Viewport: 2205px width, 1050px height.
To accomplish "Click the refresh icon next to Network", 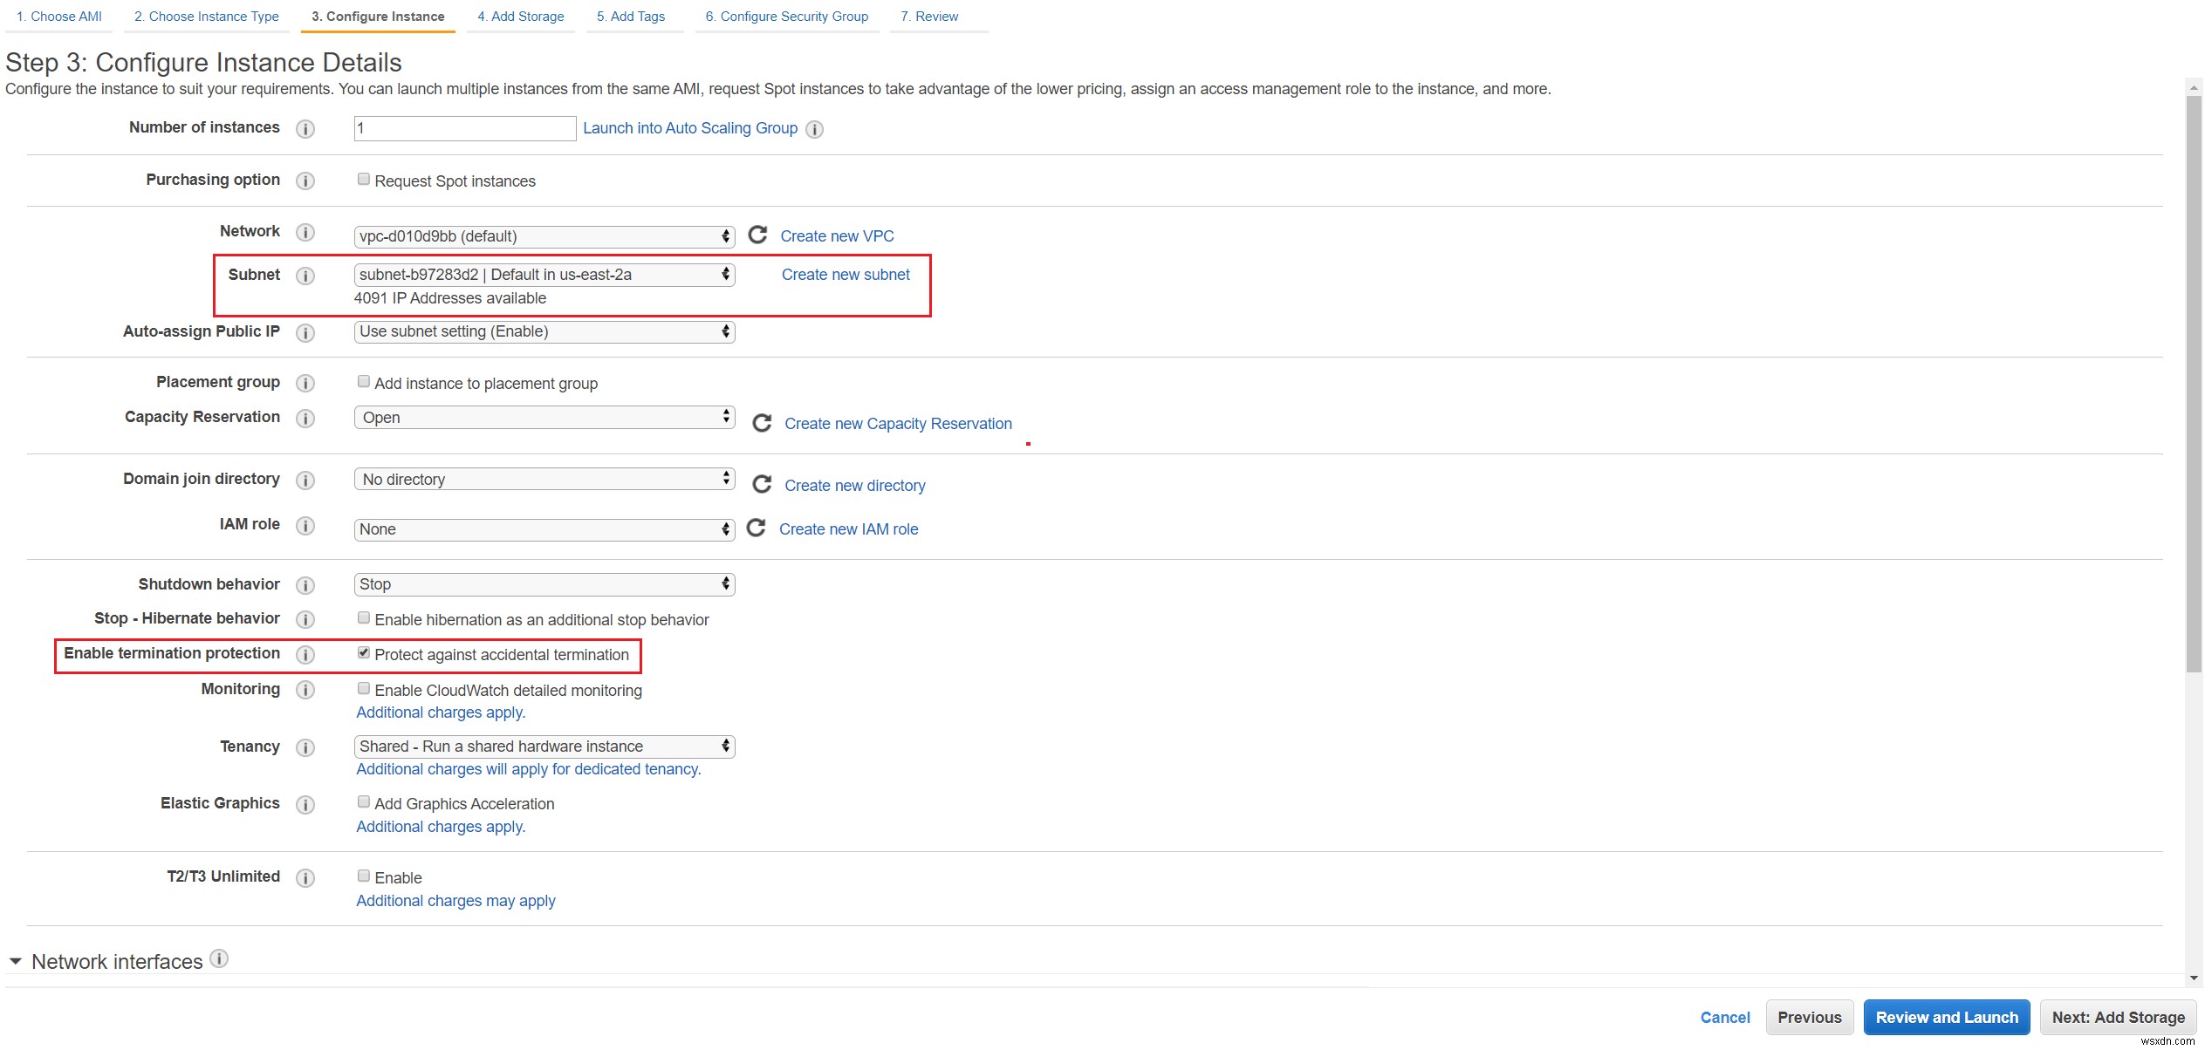I will pyautogui.click(x=757, y=235).
